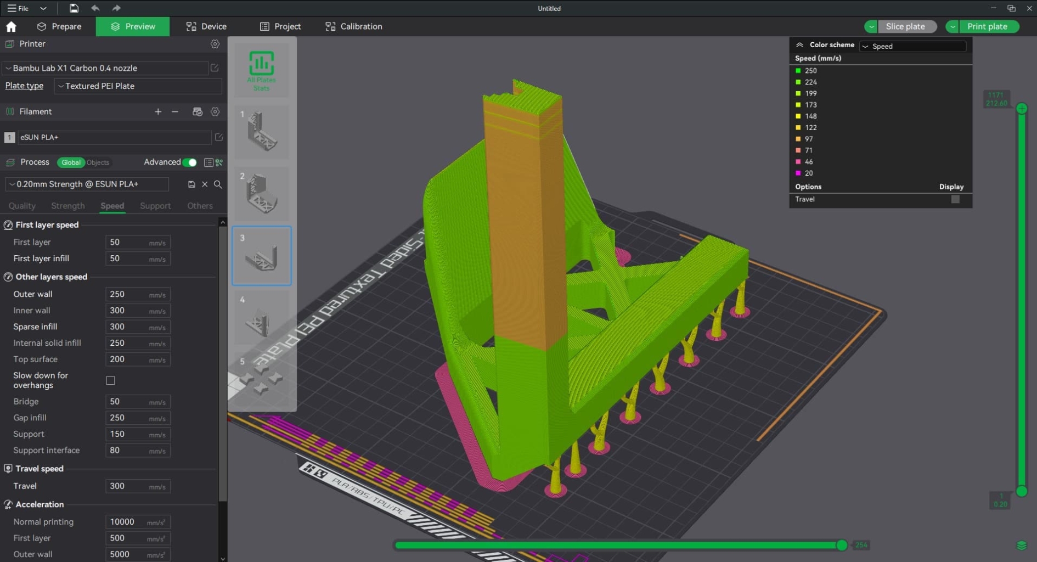Screen dimensions: 1037x562
Task: Check the Travel display checkbox
Action: pos(955,199)
